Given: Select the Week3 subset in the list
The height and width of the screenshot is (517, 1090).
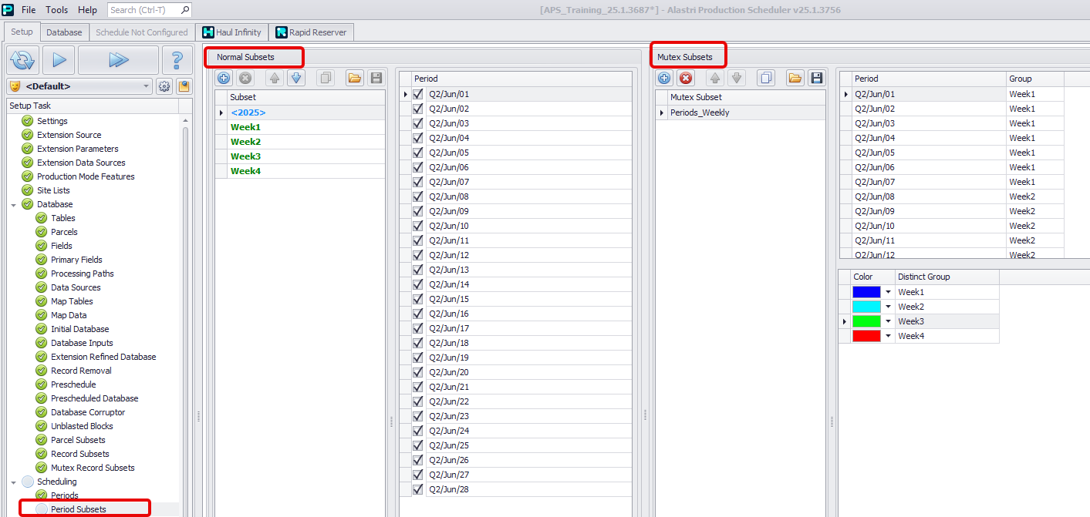Looking at the screenshot, I should pos(246,156).
